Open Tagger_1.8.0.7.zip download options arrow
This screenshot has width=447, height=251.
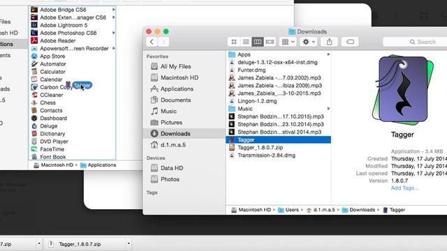click(x=129, y=243)
